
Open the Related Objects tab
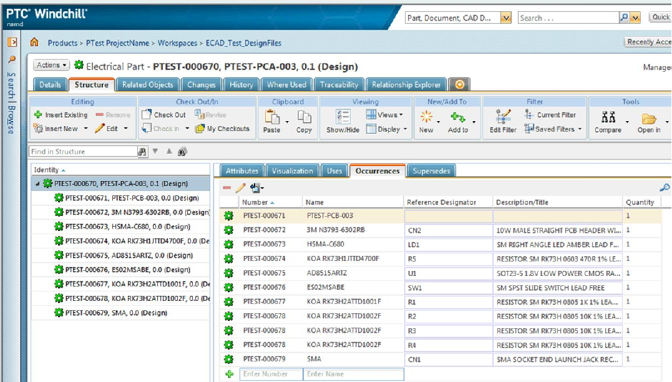148,84
